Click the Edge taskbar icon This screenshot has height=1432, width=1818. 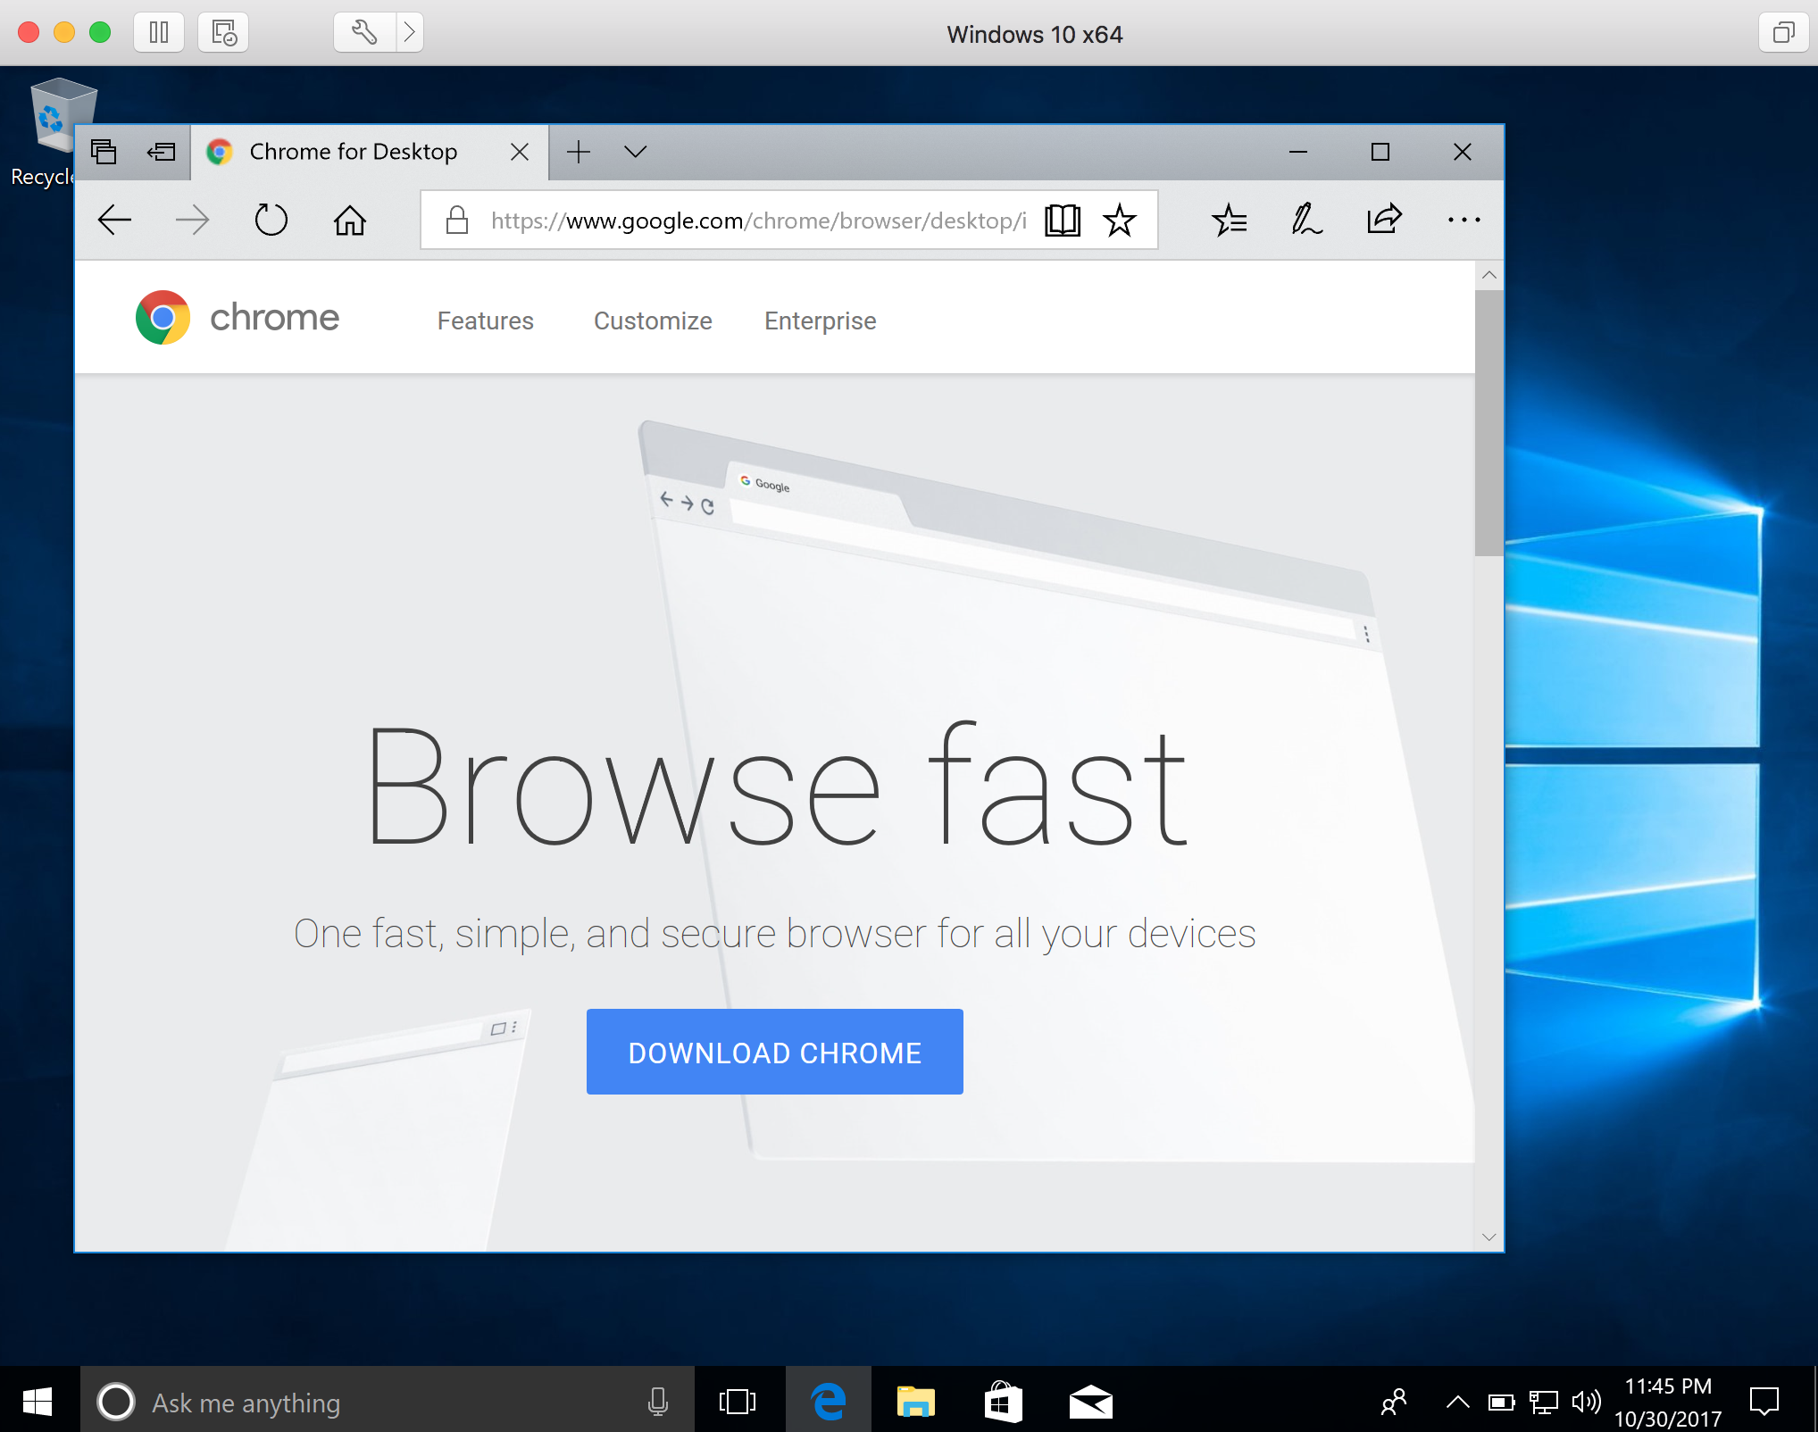[x=829, y=1402]
